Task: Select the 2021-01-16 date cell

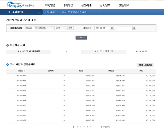Action: [21, 86]
